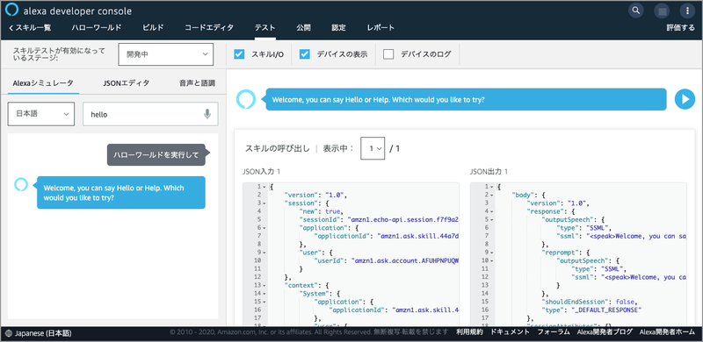Open the search magnifier icon
Image resolution: width=703 pixels, height=342 pixels.
[635, 11]
